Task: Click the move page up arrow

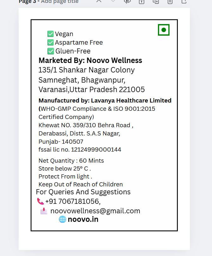Action: [99, 1]
